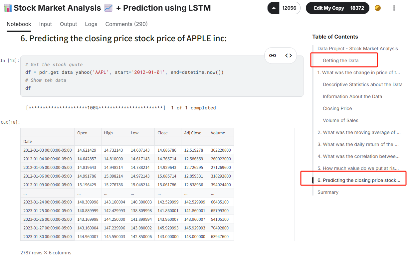
Task: Select the 2023-01-30 date row label
Action: 47,236
